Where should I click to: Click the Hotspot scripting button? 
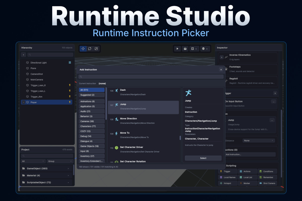click(x=228, y=183)
